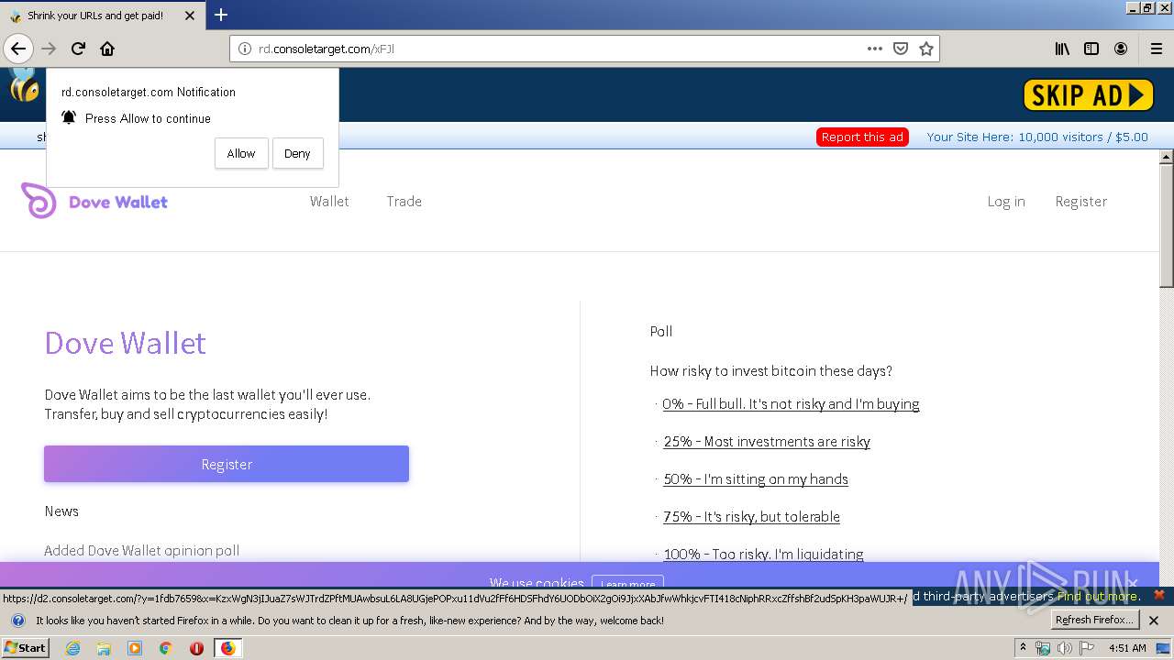Open Chrome from the taskbar
The height and width of the screenshot is (660, 1174).
pyautogui.click(x=165, y=648)
